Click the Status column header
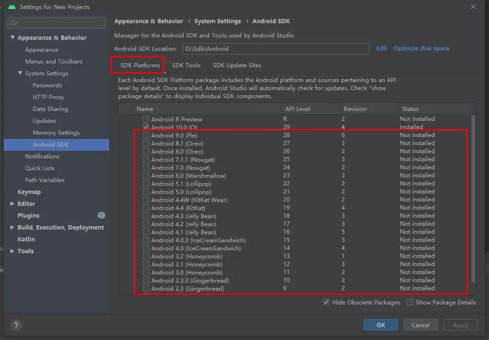 click(437, 109)
